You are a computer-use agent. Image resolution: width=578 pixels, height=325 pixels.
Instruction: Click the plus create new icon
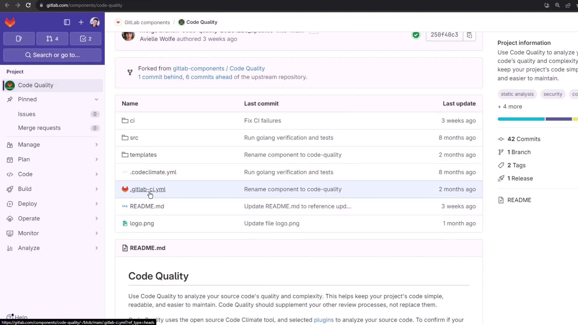coord(81,22)
